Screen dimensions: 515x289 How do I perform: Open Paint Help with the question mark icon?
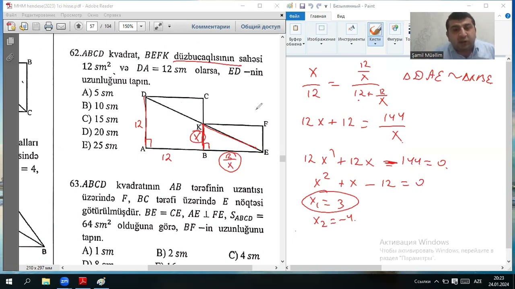[508, 16]
